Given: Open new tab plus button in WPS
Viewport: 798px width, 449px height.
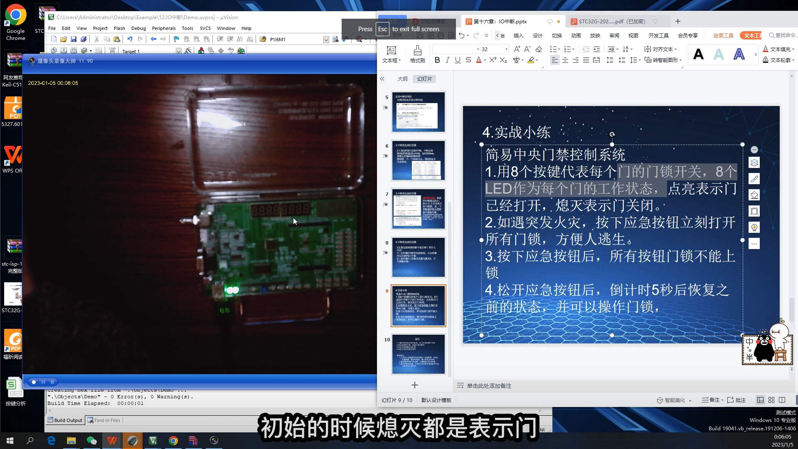Looking at the screenshot, I should [678, 21].
